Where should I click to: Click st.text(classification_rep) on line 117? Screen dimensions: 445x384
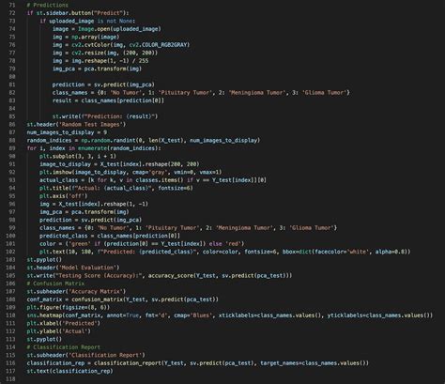pos(69,371)
